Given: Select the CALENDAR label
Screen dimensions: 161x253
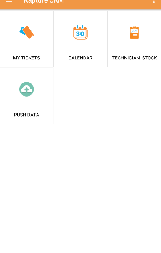Looking at the screenshot, I should [x=80, y=58].
